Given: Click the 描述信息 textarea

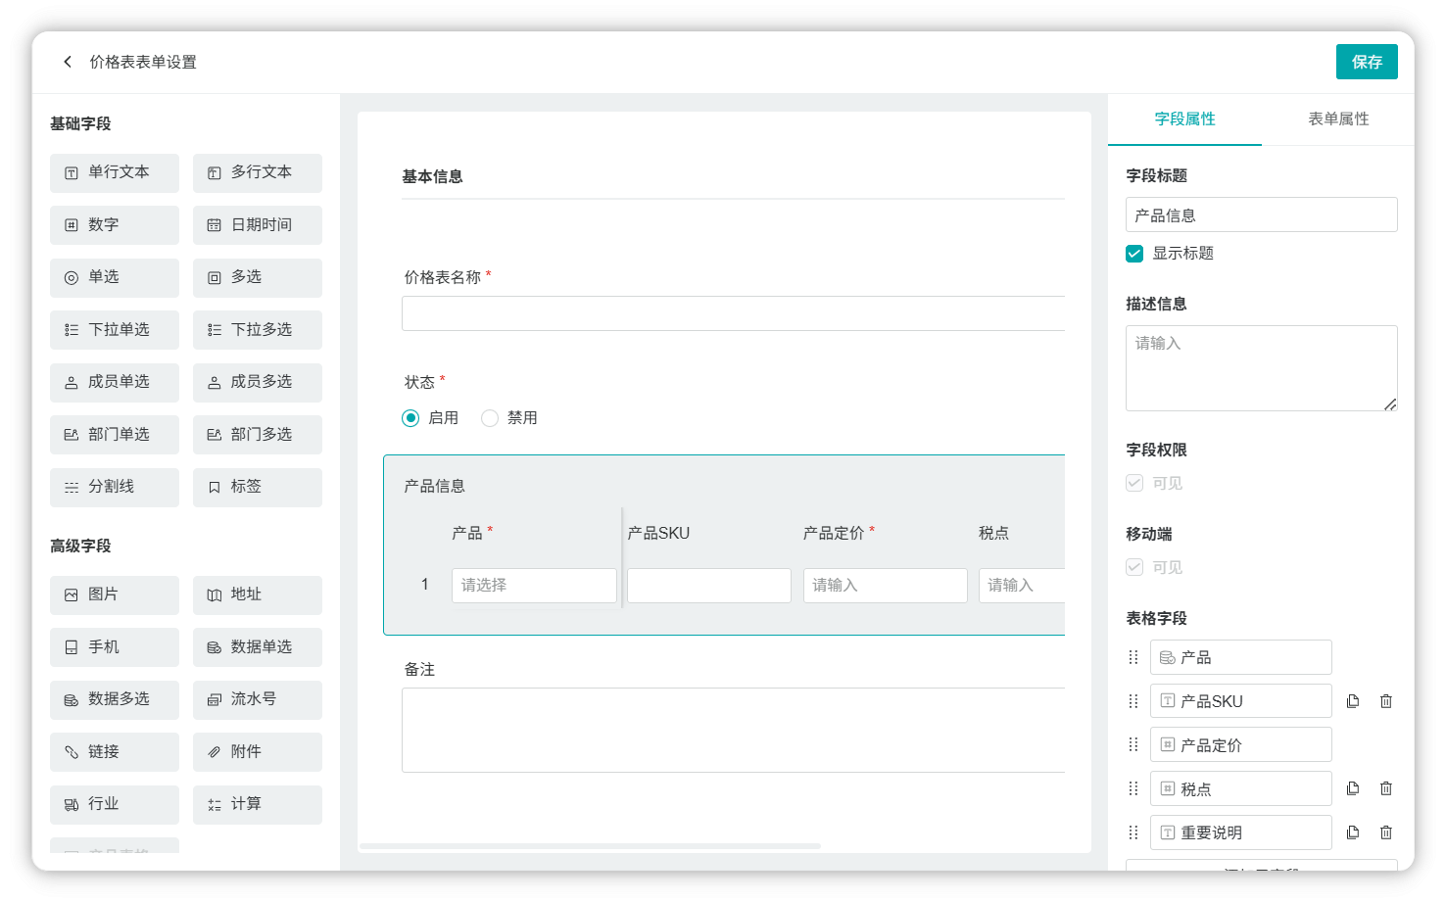Looking at the screenshot, I should pos(1261,368).
